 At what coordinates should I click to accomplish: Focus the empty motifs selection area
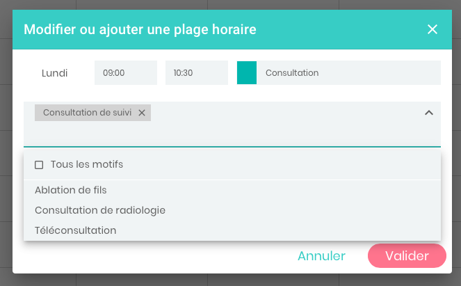pyautogui.click(x=229, y=134)
